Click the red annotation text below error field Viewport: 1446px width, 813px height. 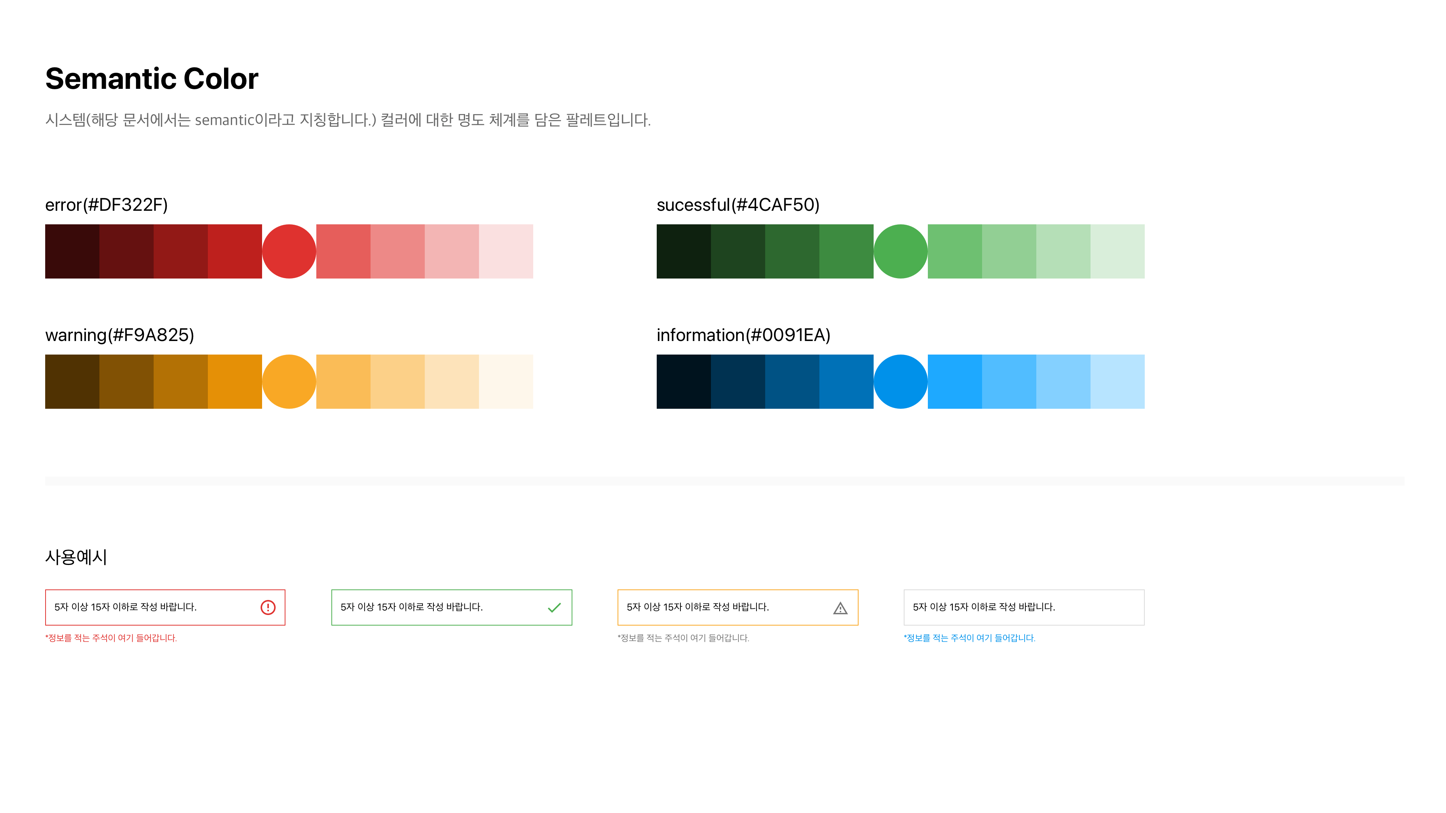[x=111, y=638]
